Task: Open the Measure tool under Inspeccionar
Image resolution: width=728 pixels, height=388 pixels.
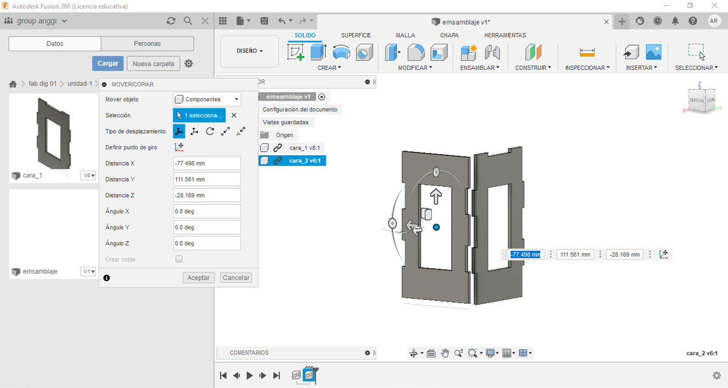Action: [x=587, y=52]
